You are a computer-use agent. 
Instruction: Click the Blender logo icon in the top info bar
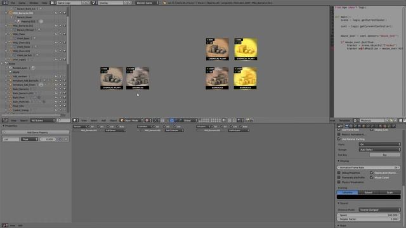(x=164, y=3)
